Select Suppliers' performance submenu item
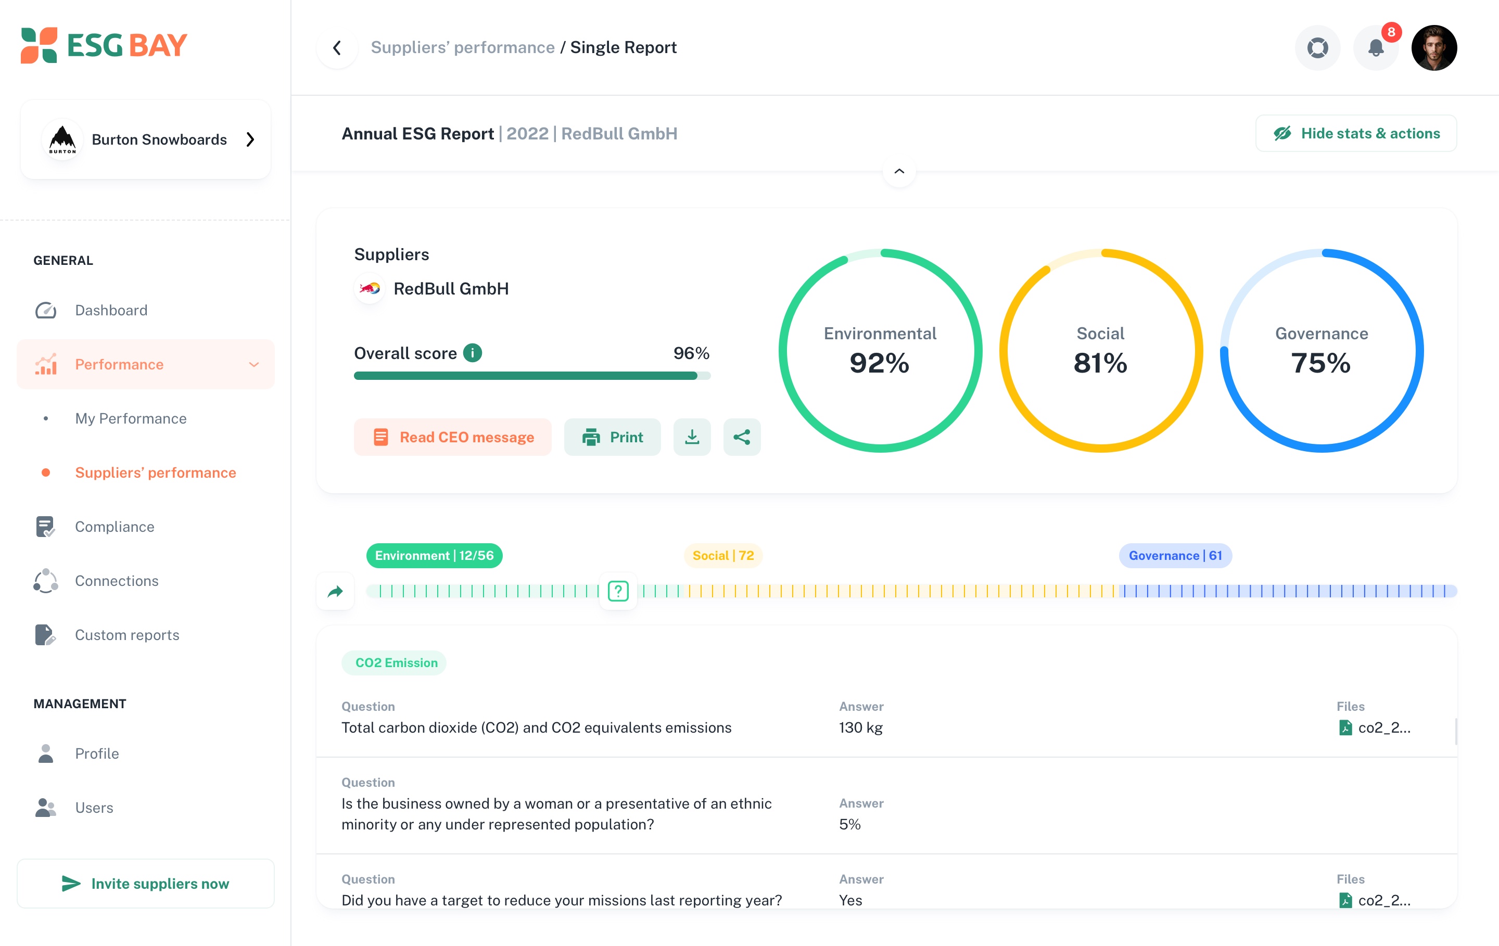 tap(156, 472)
